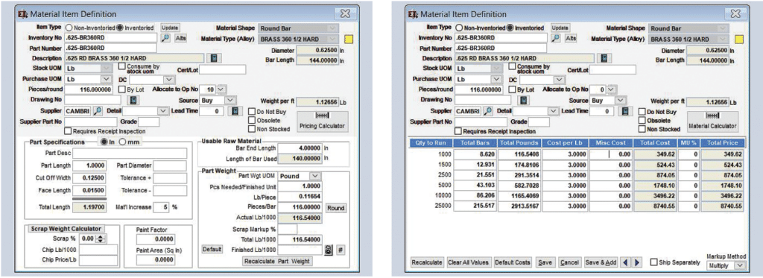Open Purchase UOM dropdown in left window
763x278 pixels.
(x=107, y=79)
